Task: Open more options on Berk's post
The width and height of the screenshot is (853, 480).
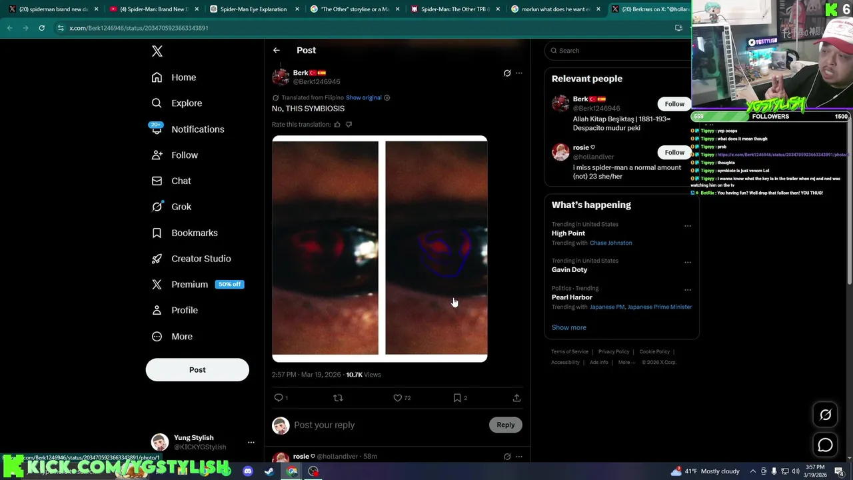Action: 519,73
